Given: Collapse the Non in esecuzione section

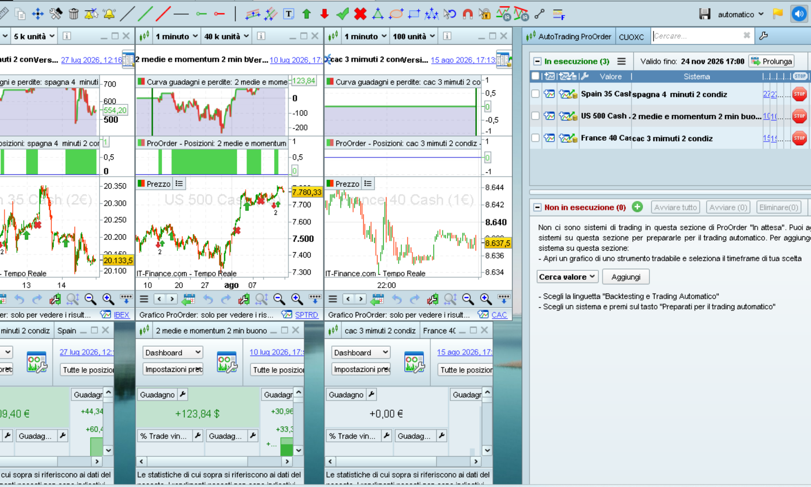Looking at the screenshot, I should [x=537, y=207].
